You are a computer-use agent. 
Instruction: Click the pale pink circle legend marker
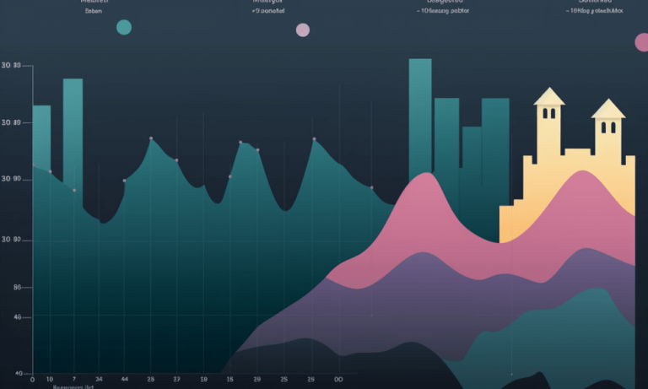click(303, 30)
